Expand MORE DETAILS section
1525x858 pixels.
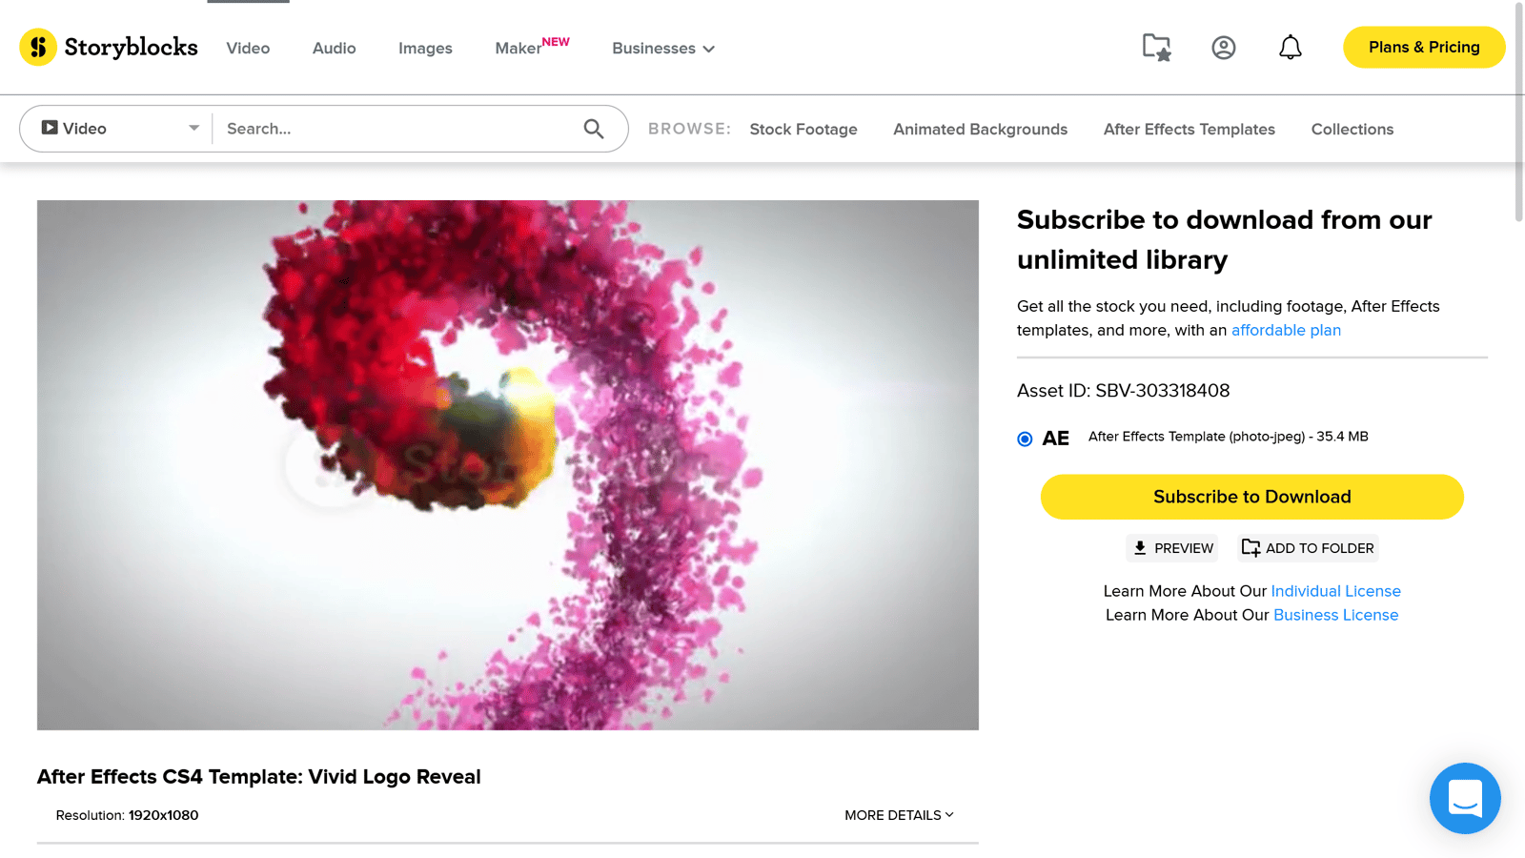coord(897,815)
